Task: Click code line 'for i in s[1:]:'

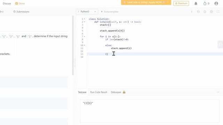Action: coord(110,36)
